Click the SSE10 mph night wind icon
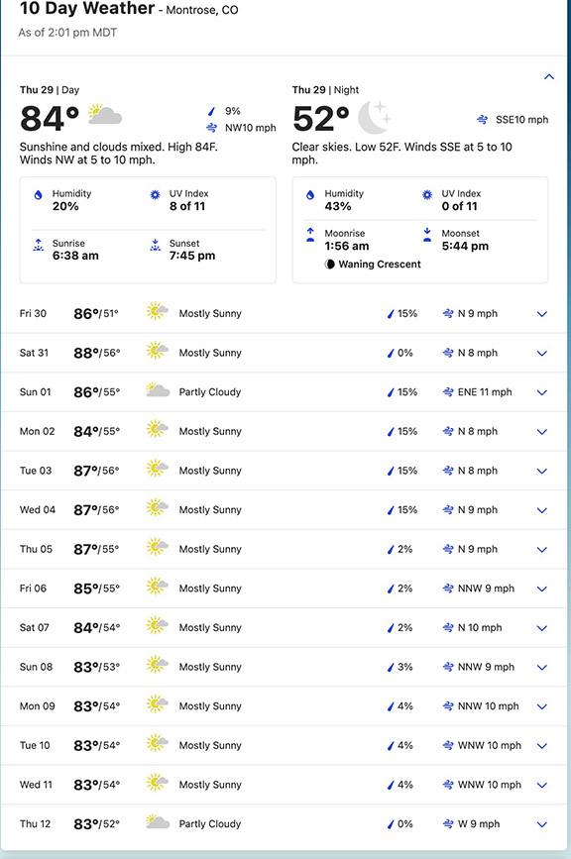Viewport: 571px width, 859px height. click(x=482, y=120)
